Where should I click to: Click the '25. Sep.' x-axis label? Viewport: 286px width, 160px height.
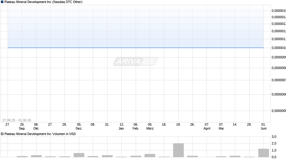pos(22,127)
